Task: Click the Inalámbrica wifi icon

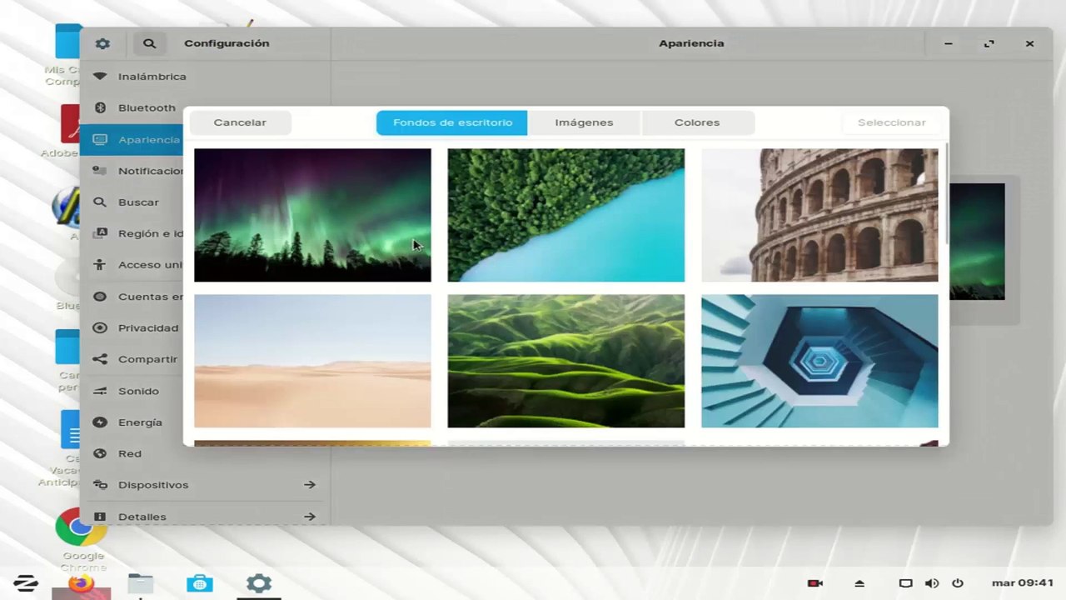Action: pos(100,76)
